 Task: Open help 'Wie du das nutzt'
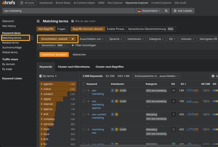tap(83, 21)
